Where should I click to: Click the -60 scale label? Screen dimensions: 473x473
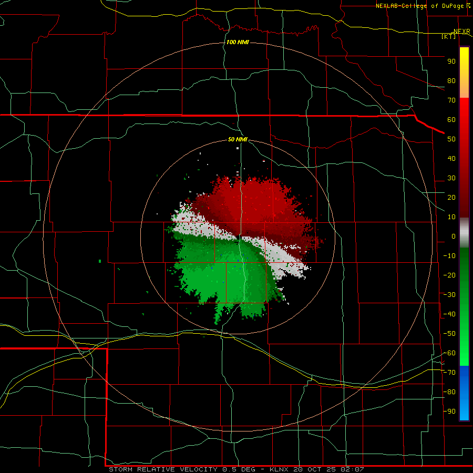tap(449, 353)
